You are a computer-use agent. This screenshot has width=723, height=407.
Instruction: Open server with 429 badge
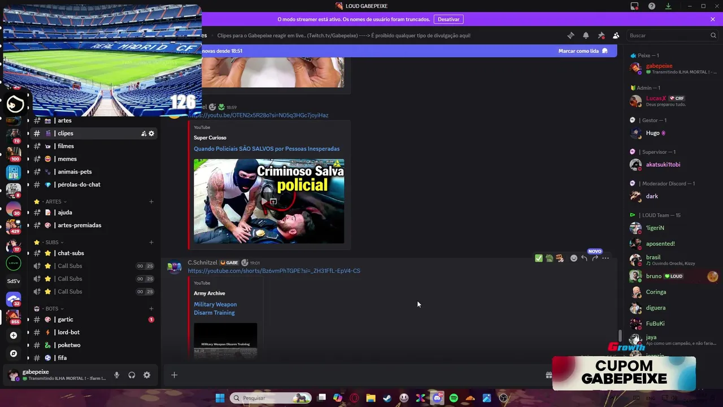point(14,227)
